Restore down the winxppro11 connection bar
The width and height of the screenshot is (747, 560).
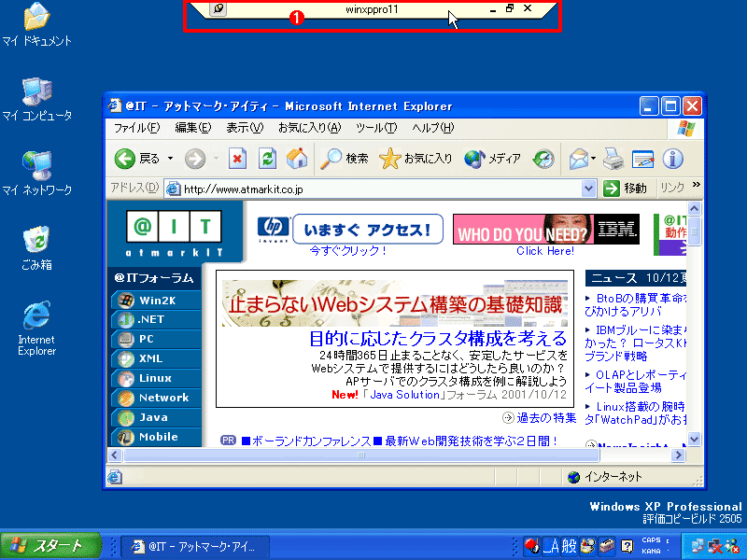coord(510,8)
